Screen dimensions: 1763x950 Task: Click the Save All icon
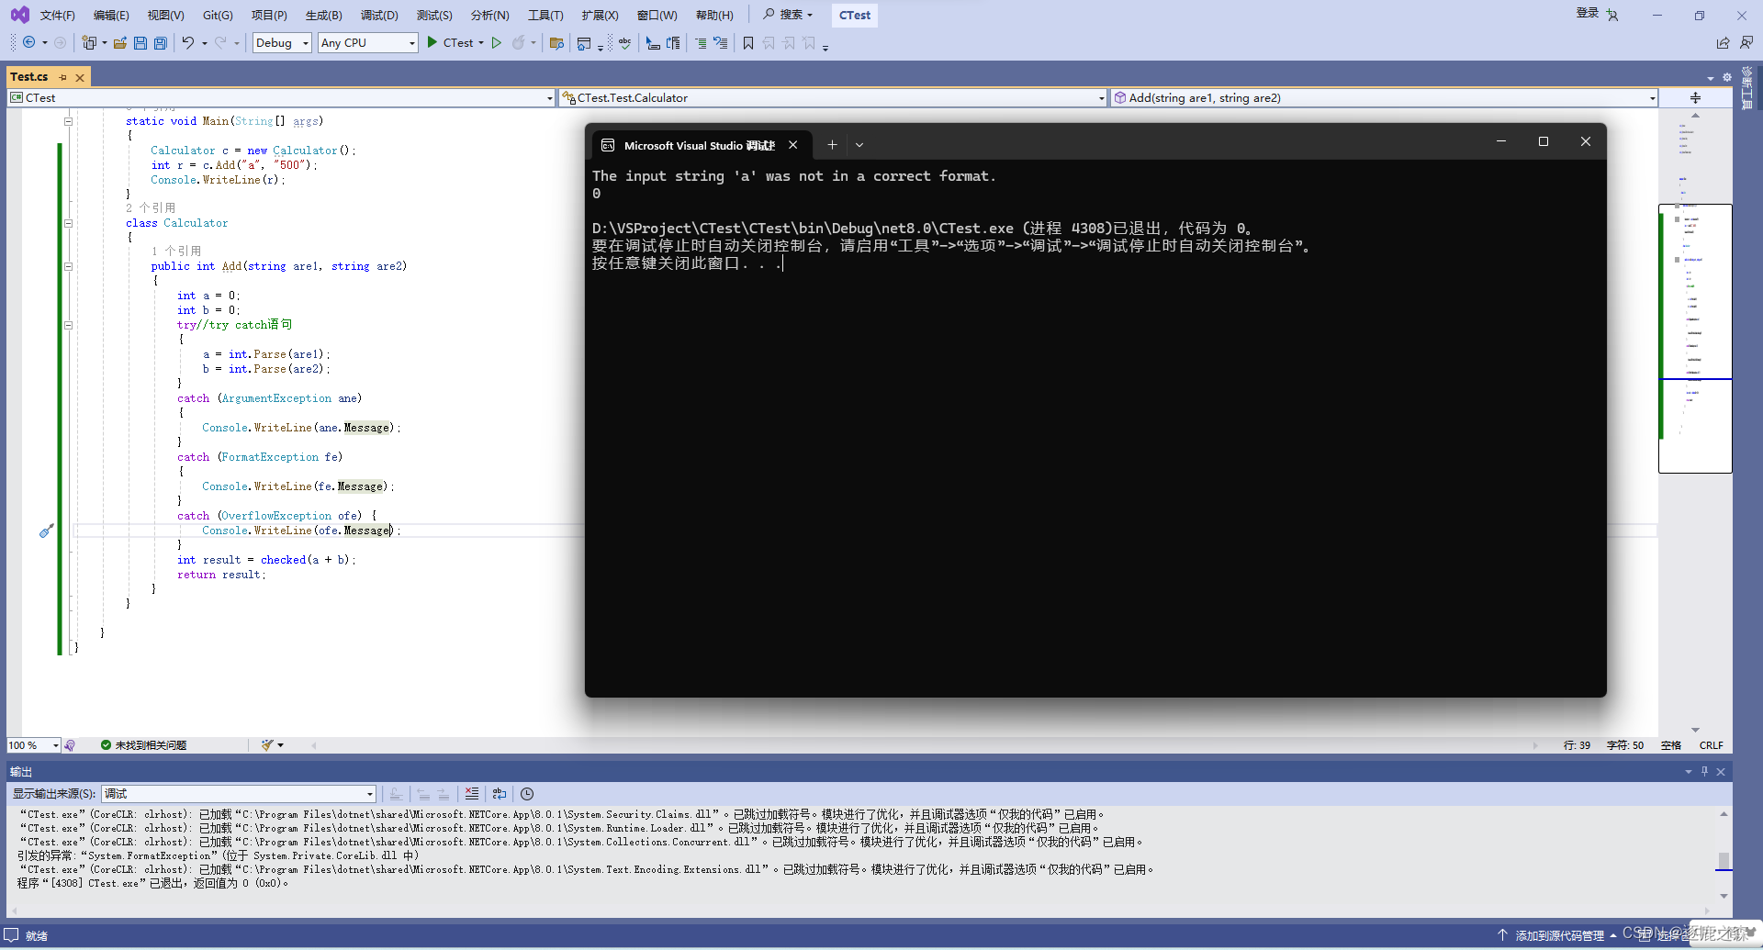click(161, 42)
